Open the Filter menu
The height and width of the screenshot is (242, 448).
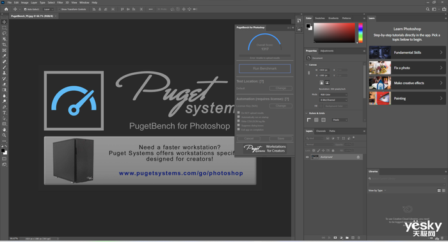coord(60,3)
